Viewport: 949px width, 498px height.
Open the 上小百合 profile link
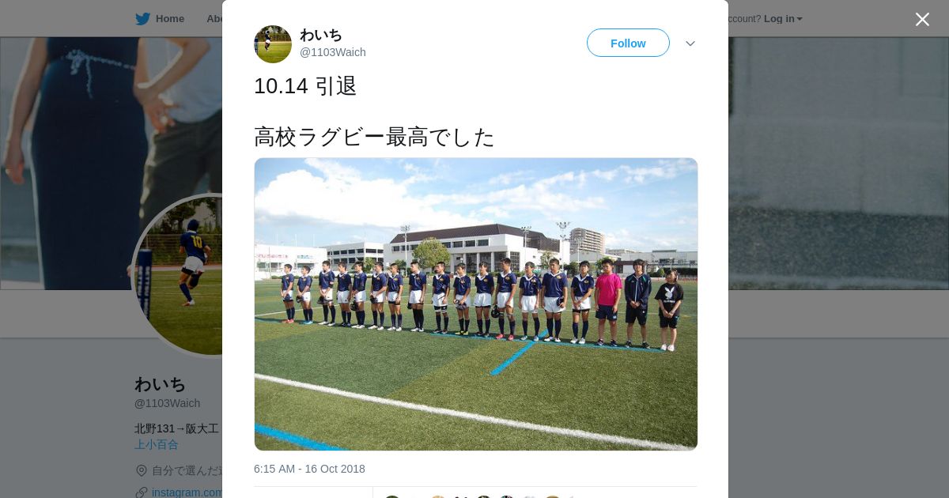point(157,444)
